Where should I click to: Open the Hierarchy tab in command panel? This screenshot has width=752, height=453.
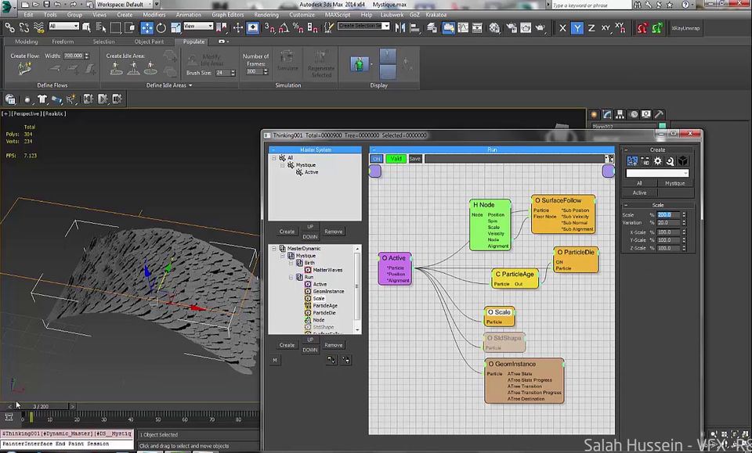619,114
